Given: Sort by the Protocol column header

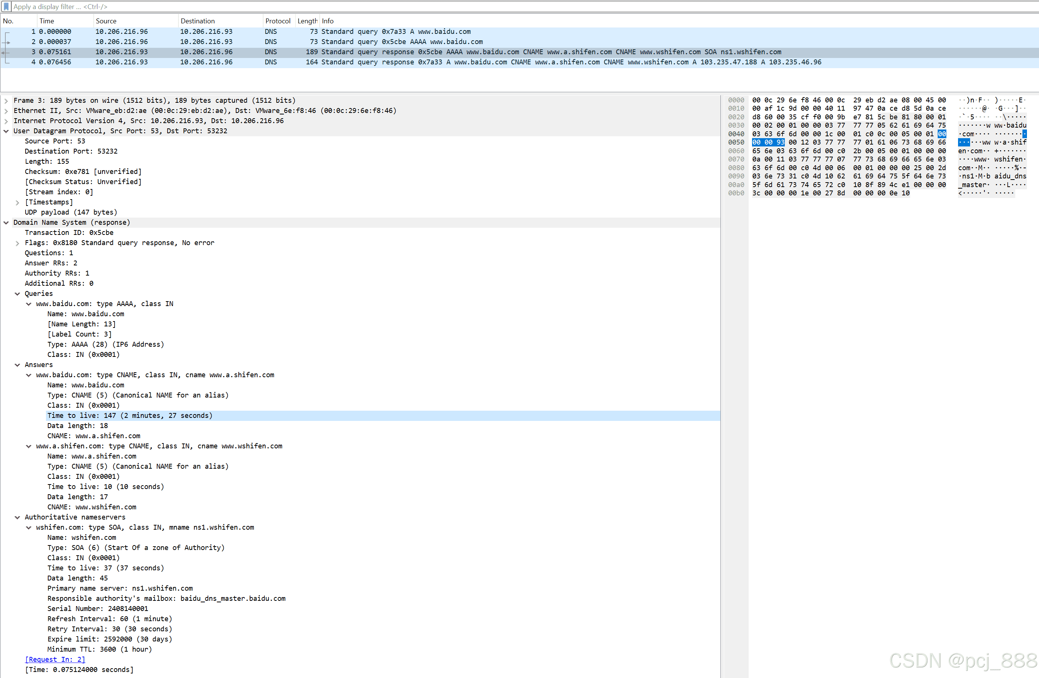Looking at the screenshot, I should click(x=278, y=21).
